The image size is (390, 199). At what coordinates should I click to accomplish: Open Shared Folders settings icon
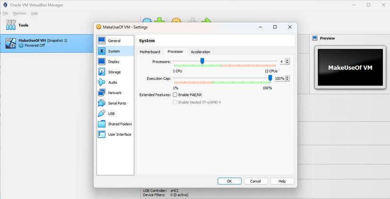102,124
